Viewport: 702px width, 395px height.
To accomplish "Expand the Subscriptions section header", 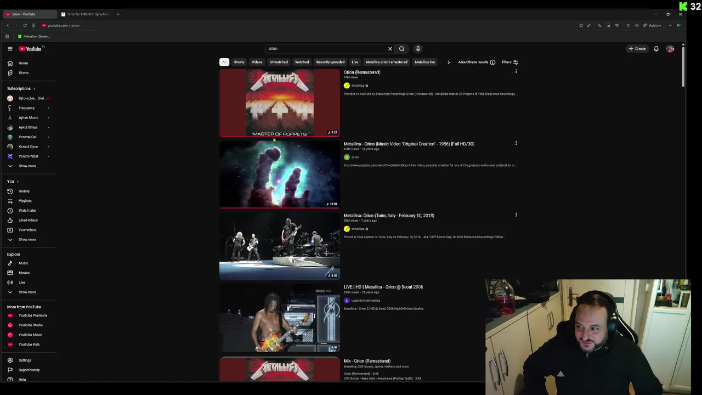I will point(21,88).
